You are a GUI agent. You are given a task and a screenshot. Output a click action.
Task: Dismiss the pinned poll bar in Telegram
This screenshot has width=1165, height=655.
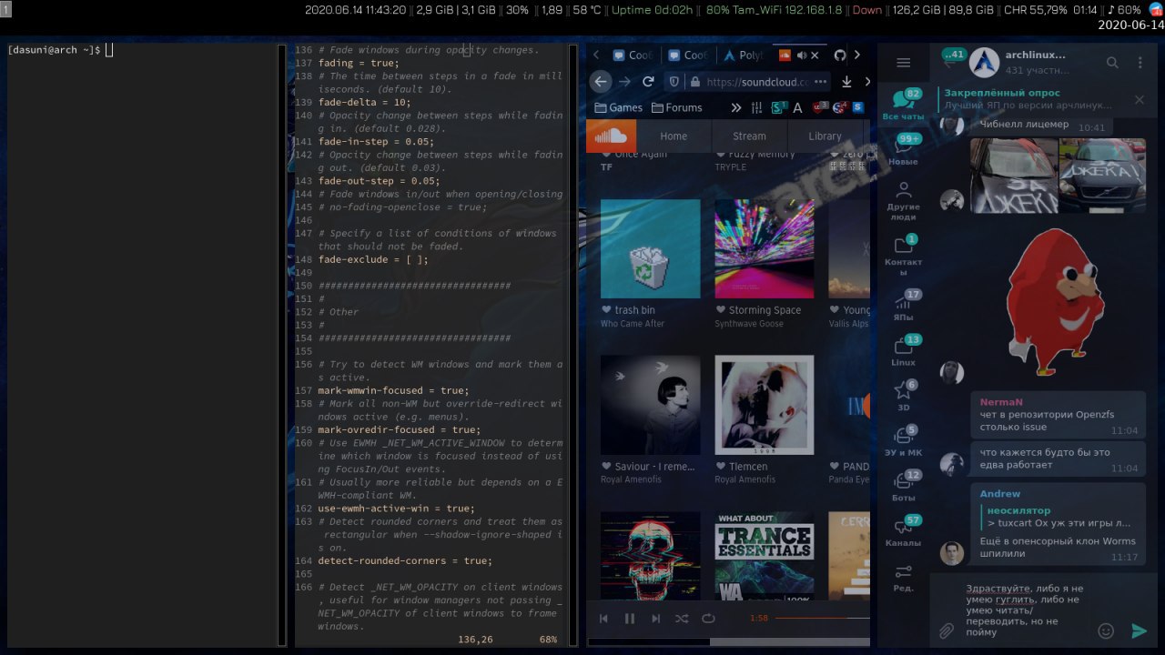tap(1139, 99)
